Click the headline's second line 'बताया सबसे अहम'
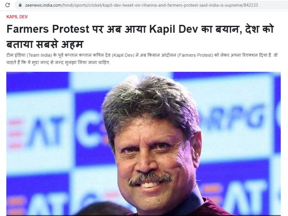Screen dimensions: 288x216 coord(45,44)
